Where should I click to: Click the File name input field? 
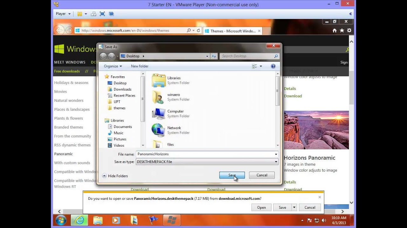point(205,154)
